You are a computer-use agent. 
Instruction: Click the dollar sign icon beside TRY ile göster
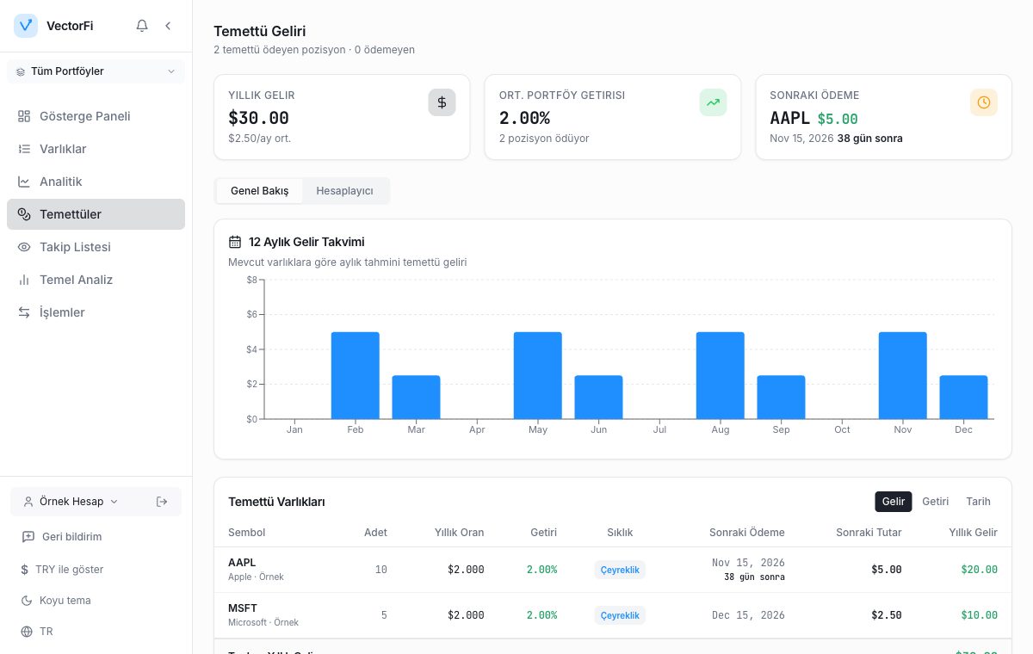[x=25, y=570]
